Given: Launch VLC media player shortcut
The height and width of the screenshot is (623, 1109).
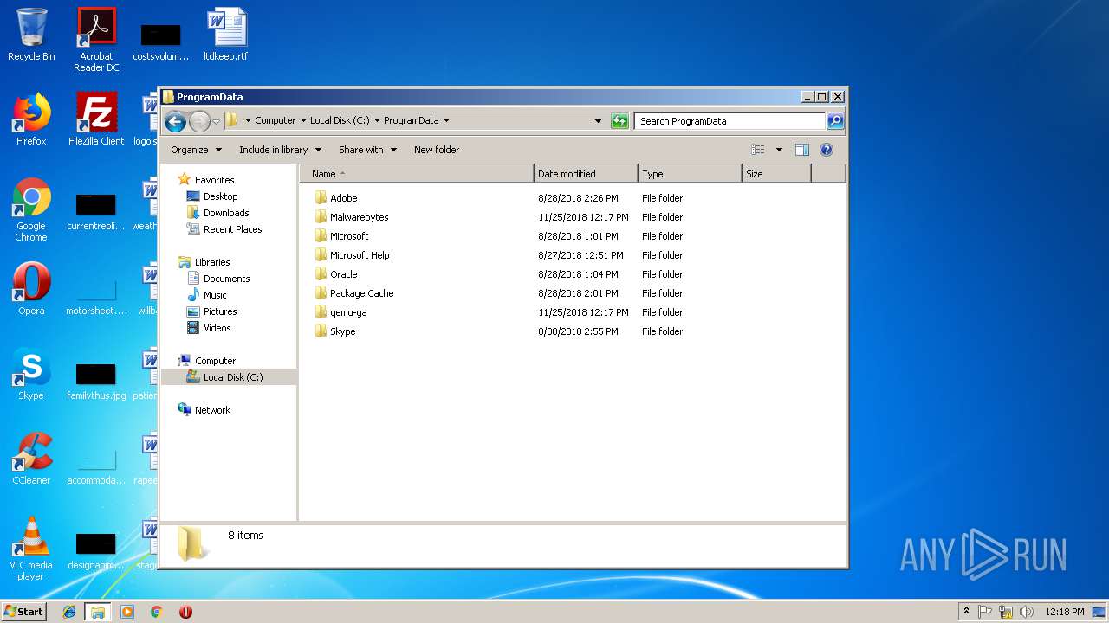Looking at the screenshot, I should click(x=31, y=549).
